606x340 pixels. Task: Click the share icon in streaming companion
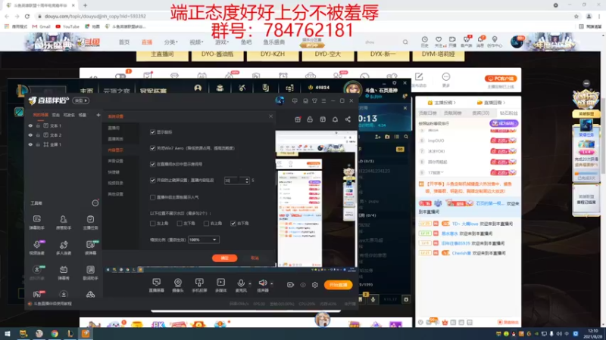tap(348, 119)
